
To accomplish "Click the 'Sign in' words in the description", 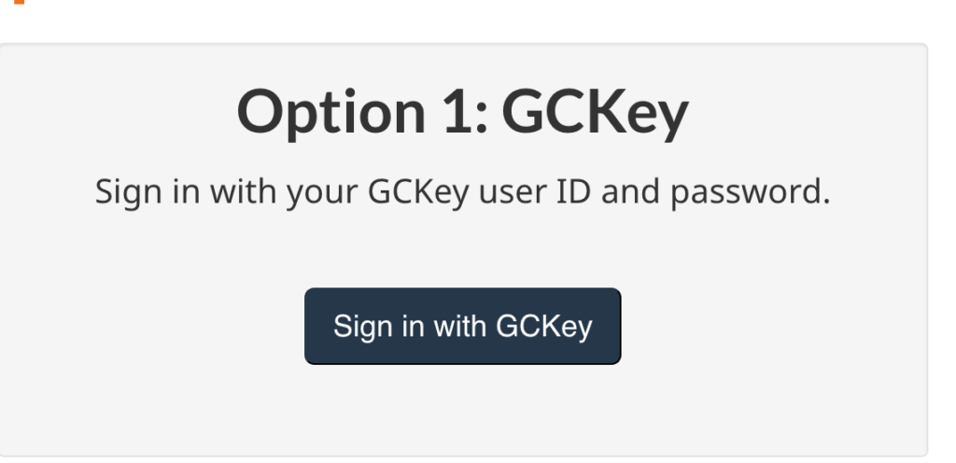I will click(147, 192).
